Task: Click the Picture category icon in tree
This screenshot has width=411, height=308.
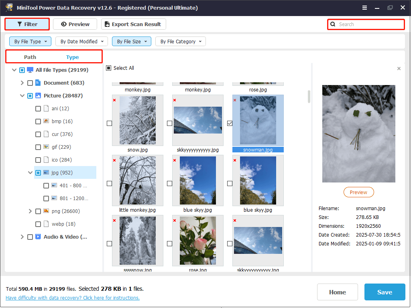Action: (38, 95)
